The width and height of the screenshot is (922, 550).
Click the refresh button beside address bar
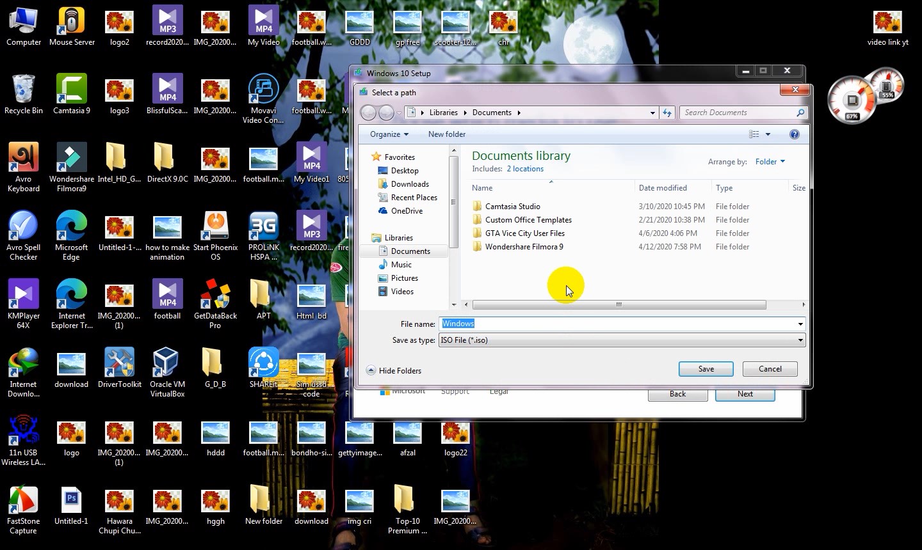(x=667, y=113)
